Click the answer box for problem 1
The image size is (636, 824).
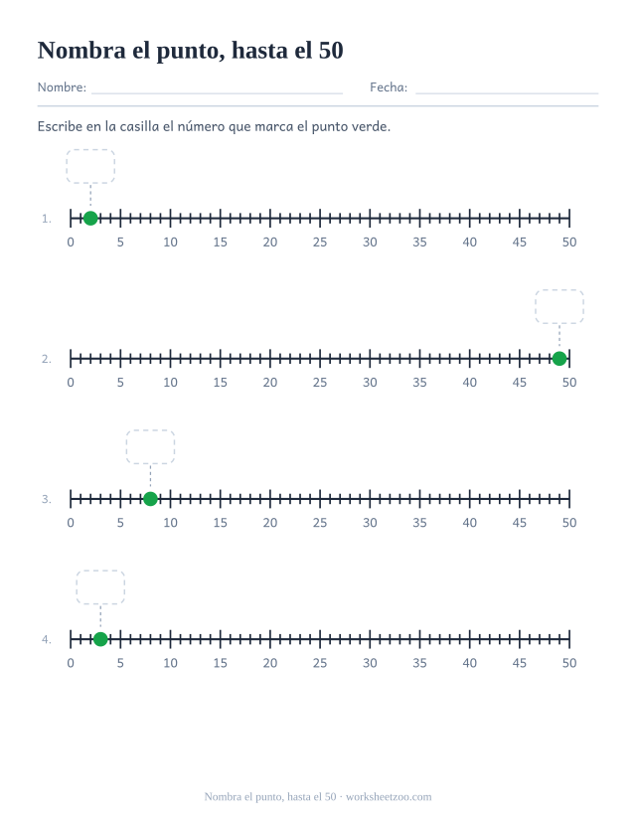tap(90, 166)
